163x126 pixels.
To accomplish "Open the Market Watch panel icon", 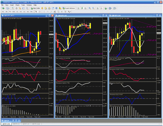I will pyautogui.click(x=13, y=8).
